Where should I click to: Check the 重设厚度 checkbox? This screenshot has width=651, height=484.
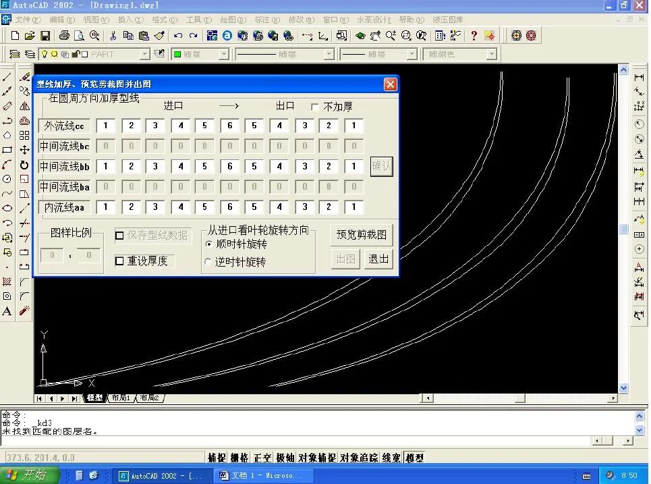tap(119, 261)
